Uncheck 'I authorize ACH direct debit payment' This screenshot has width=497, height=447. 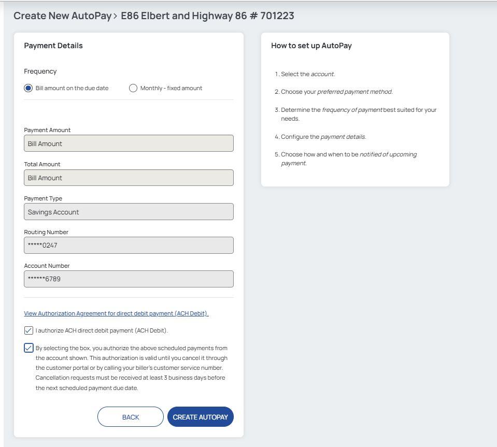tap(29, 329)
